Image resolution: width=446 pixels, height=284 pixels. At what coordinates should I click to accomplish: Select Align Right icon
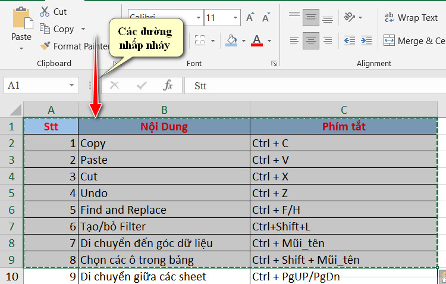point(328,40)
